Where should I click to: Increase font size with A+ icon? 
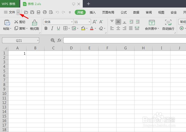95,22
